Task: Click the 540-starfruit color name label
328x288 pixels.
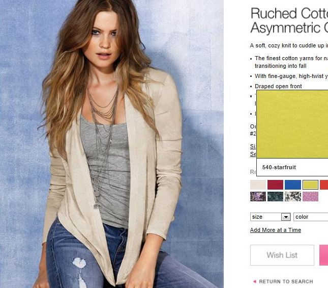Action: click(279, 167)
